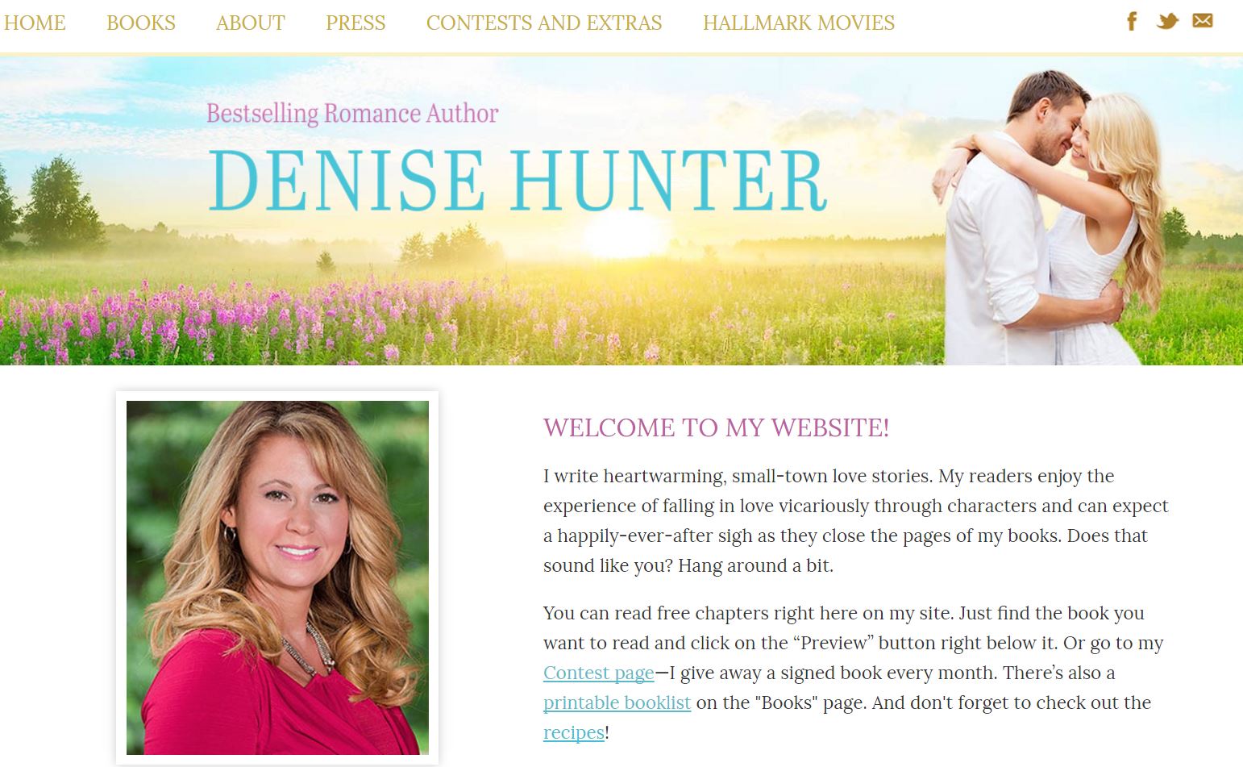Visit the HALLMARK MOVIES page
The height and width of the screenshot is (767, 1243).
point(799,23)
